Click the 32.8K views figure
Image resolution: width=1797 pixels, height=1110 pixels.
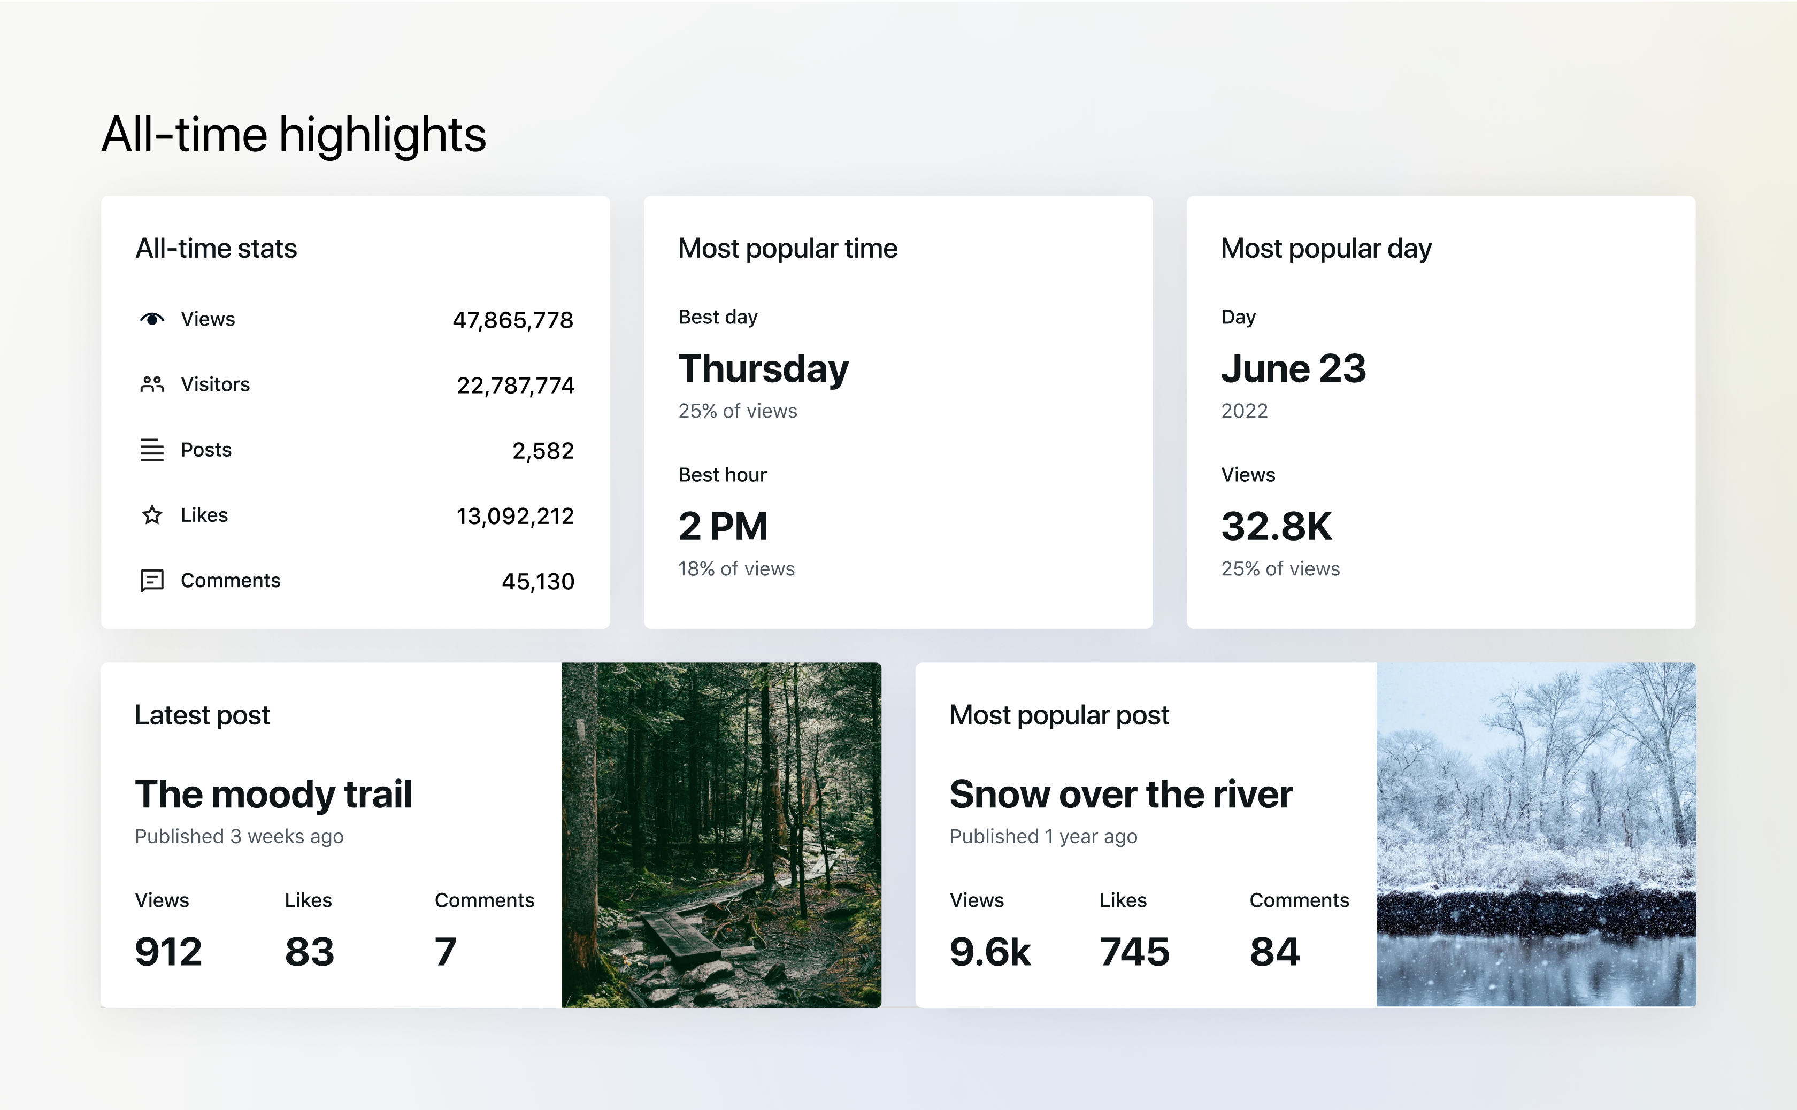pos(1276,526)
